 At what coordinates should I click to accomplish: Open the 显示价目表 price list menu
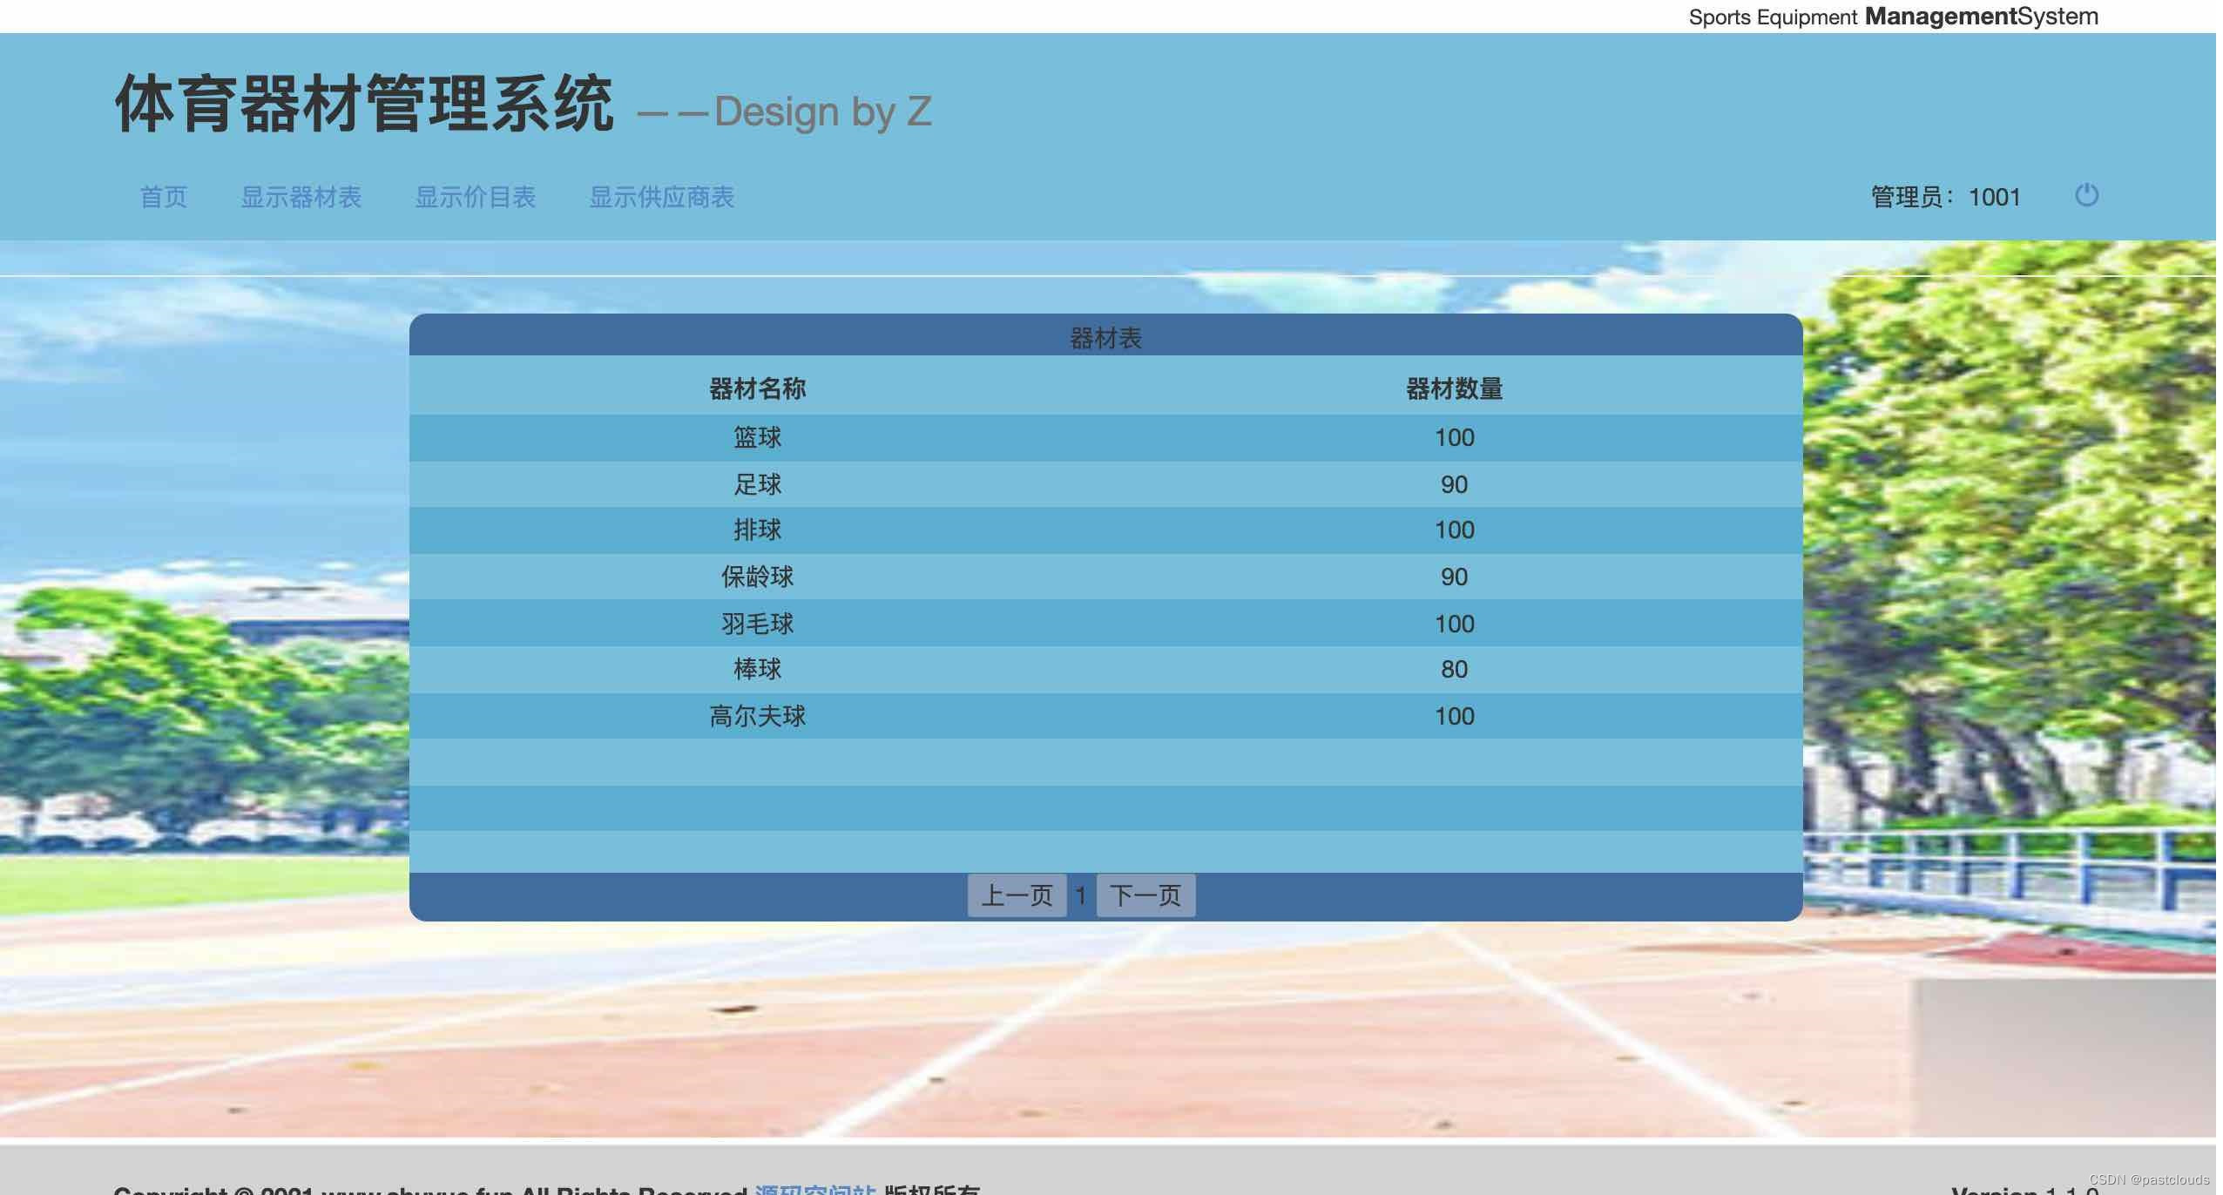point(477,197)
